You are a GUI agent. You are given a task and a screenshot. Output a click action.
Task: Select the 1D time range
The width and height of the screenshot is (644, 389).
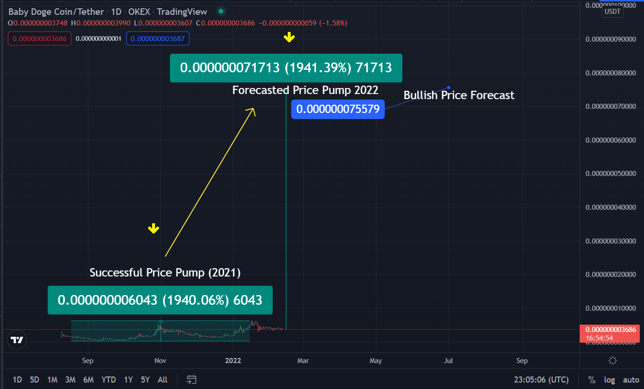[x=17, y=380]
